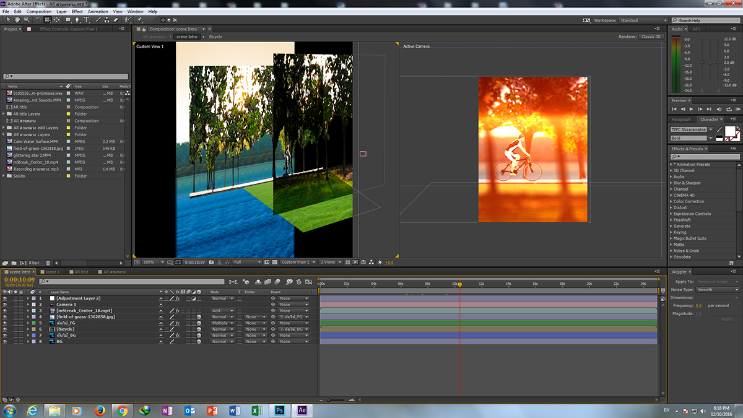Open blending mode dropdown for mStreak_Center_18.mp4 layer
This screenshot has height=418, width=743.
pyautogui.click(x=222, y=311)
